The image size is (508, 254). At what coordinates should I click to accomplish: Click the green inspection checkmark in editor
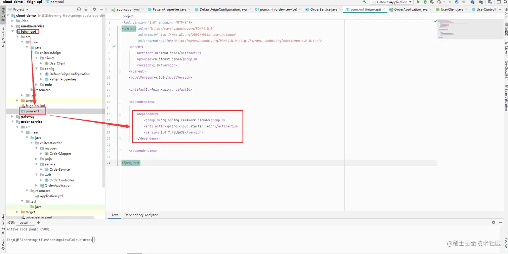[x=435, y=21]
